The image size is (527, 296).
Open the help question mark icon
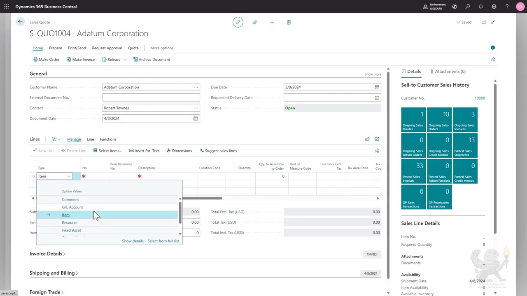[507, 7]
